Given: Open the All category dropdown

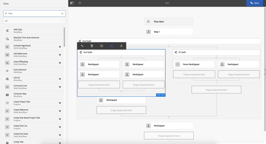Looking at the screenshot, I should coord(34,21).
